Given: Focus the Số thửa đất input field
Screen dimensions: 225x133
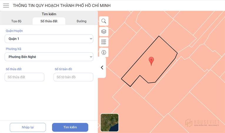Looking at the screenshot, I should pyautogui.click(x=24, y=77).
